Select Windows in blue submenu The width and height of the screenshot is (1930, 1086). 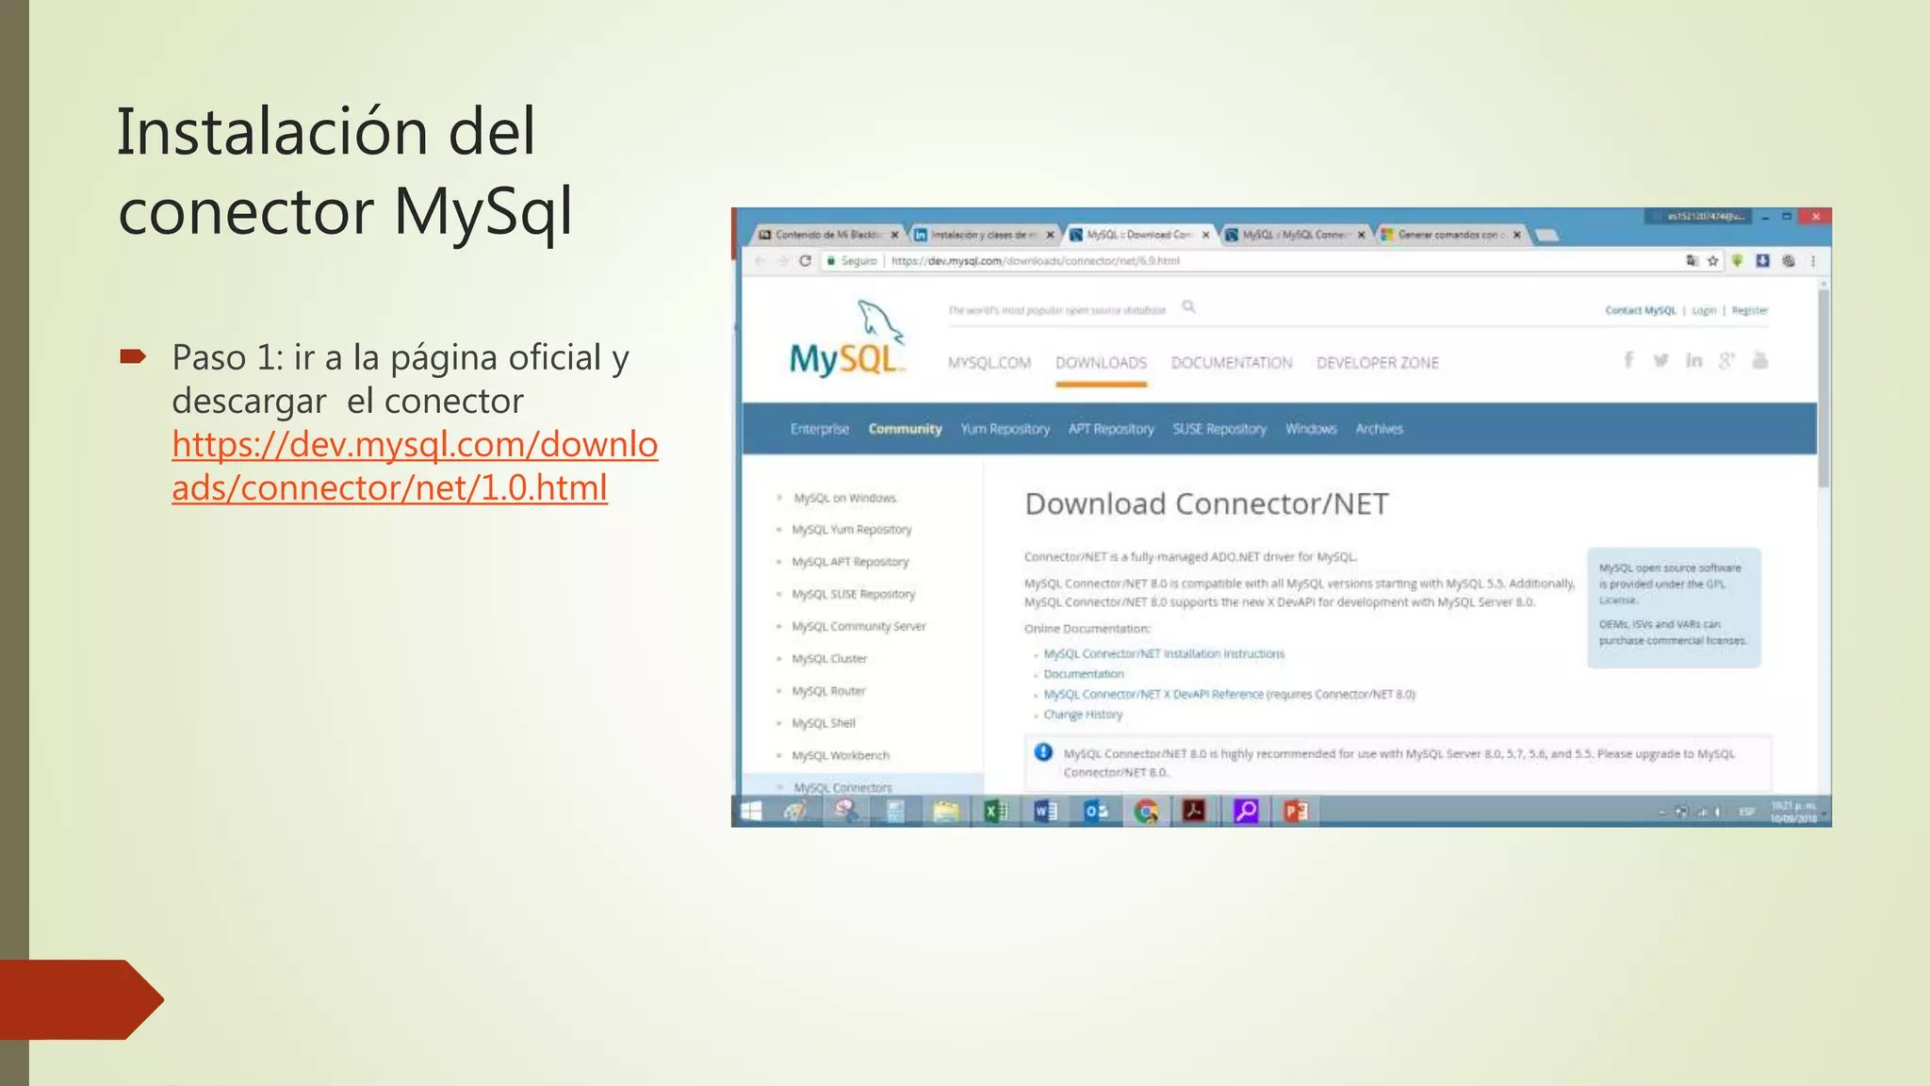[x=1311, y=429]
